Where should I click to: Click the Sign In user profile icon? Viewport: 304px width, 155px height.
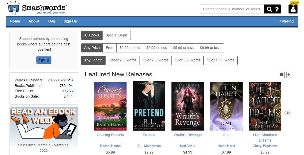click(293, 9)
